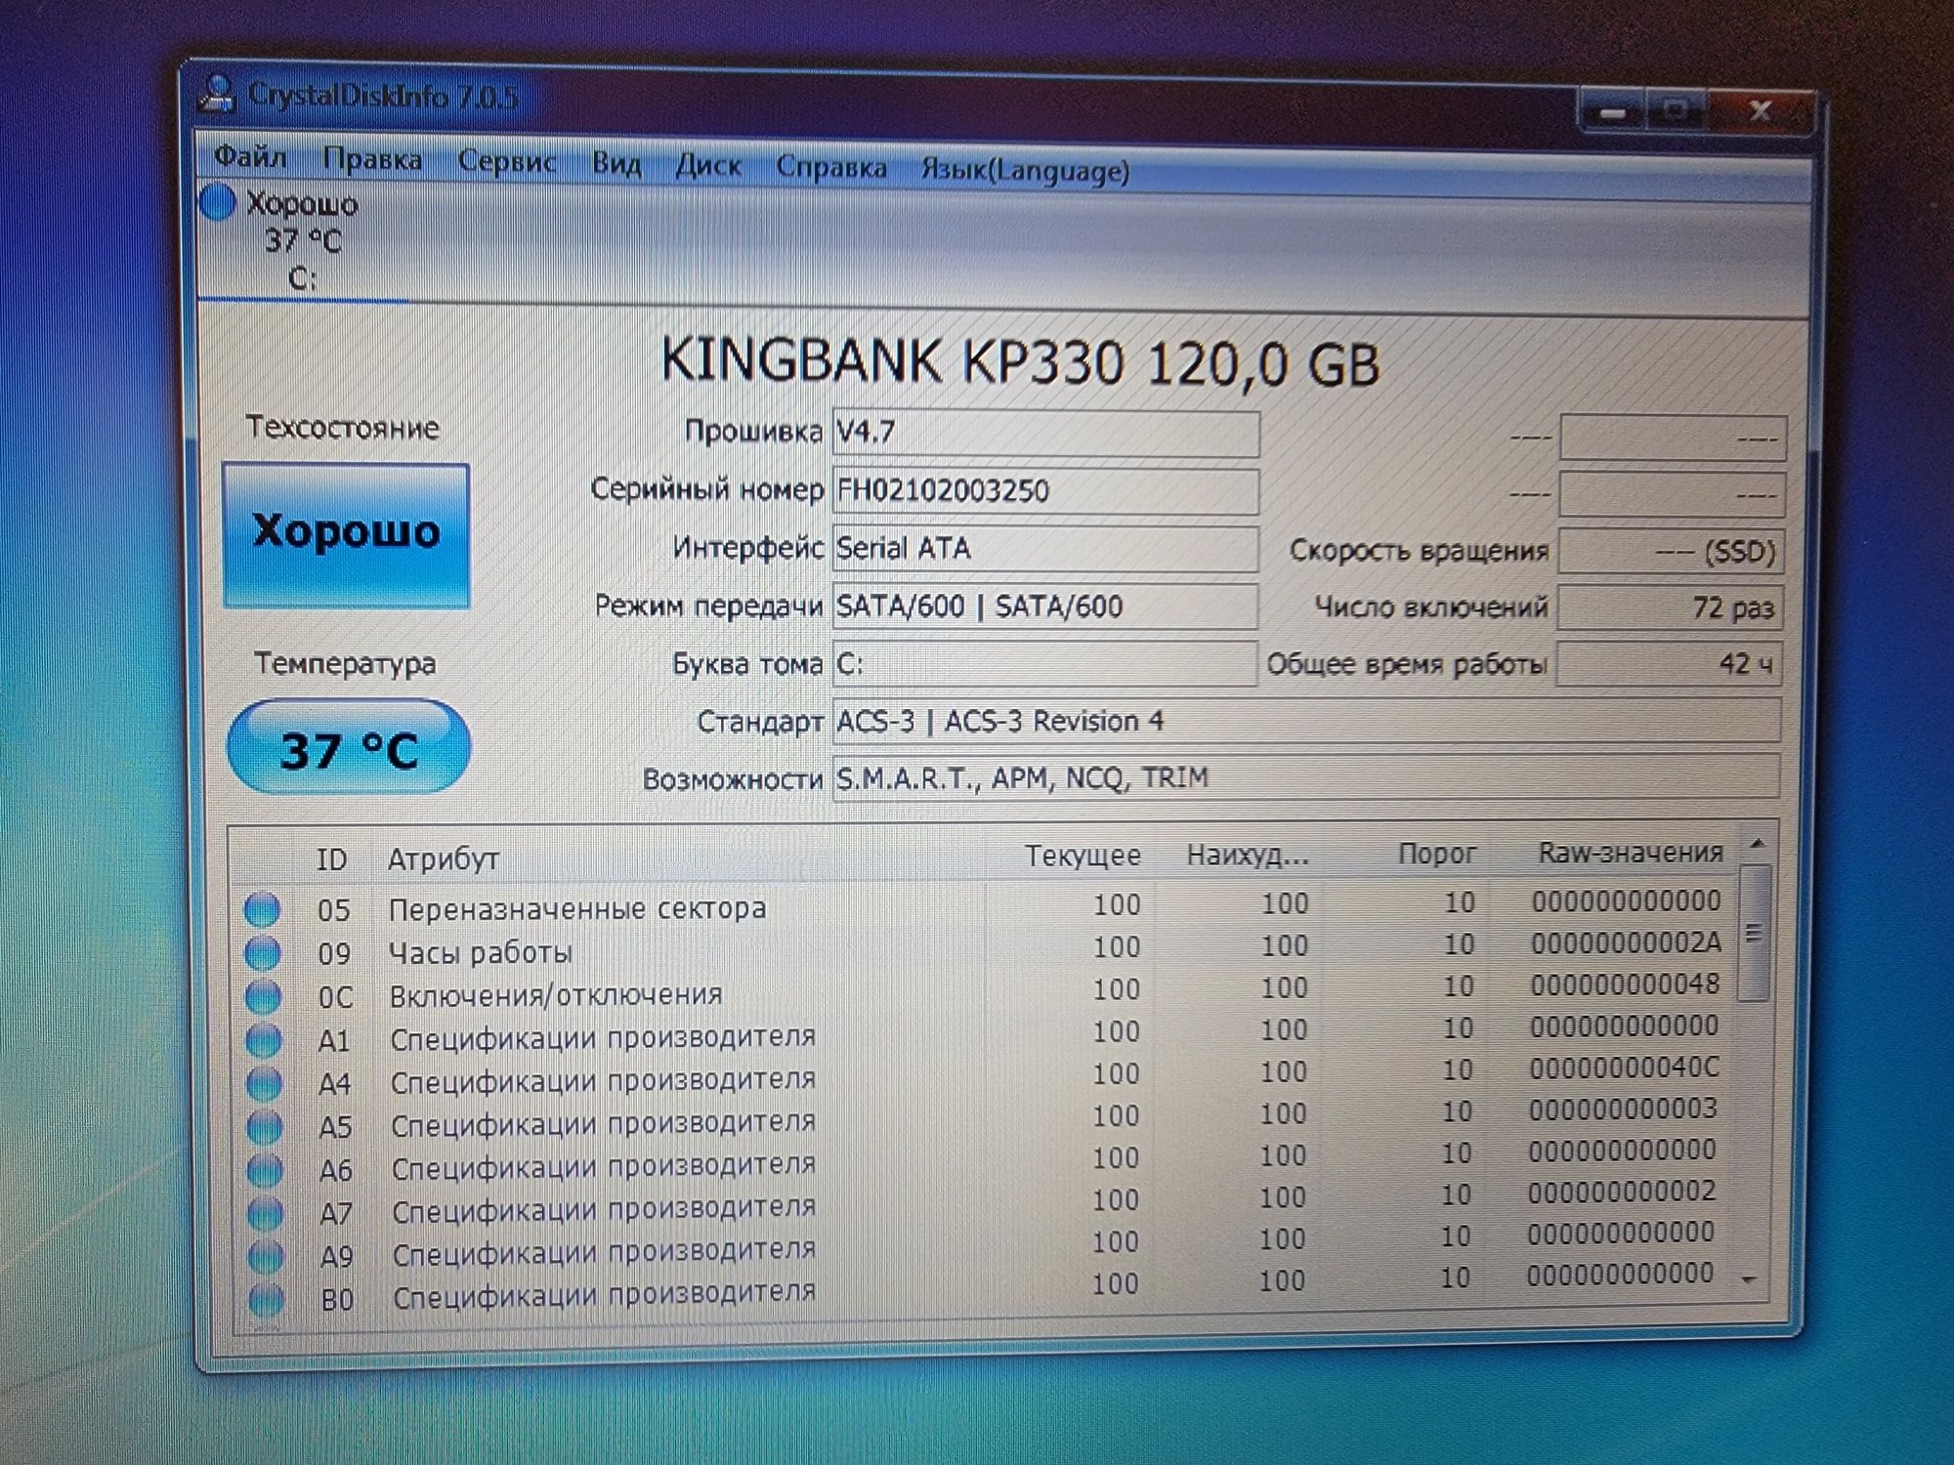The image size is (1954, 1465).
Task: Click raw value 00000000040C
Action: (x=1624, y=1067)
